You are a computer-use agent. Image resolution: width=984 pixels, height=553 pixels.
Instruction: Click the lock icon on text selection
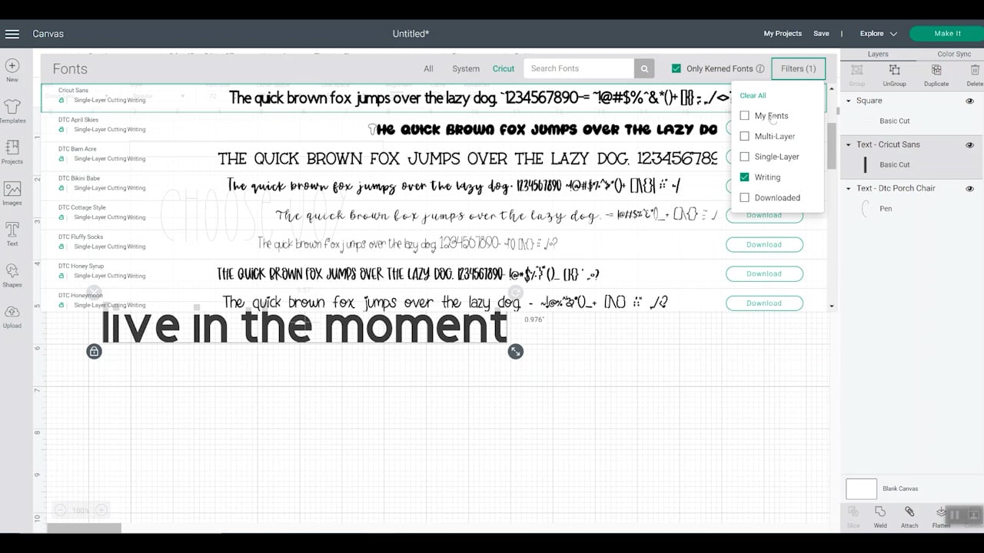click(x=94, y=352)
